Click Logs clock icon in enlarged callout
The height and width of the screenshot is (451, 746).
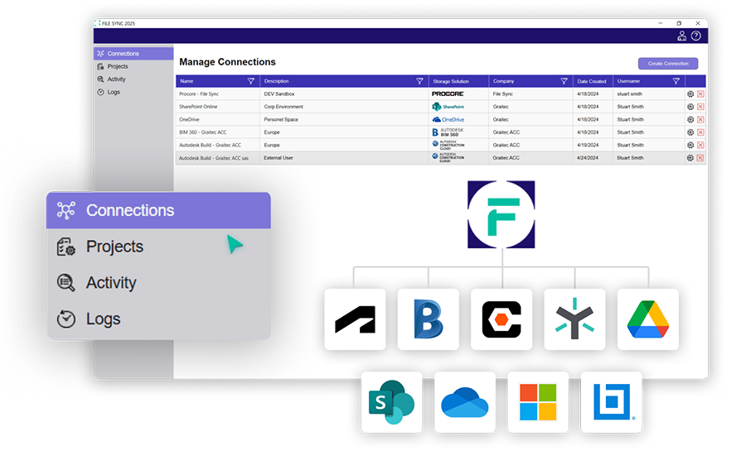click(66, 319)
